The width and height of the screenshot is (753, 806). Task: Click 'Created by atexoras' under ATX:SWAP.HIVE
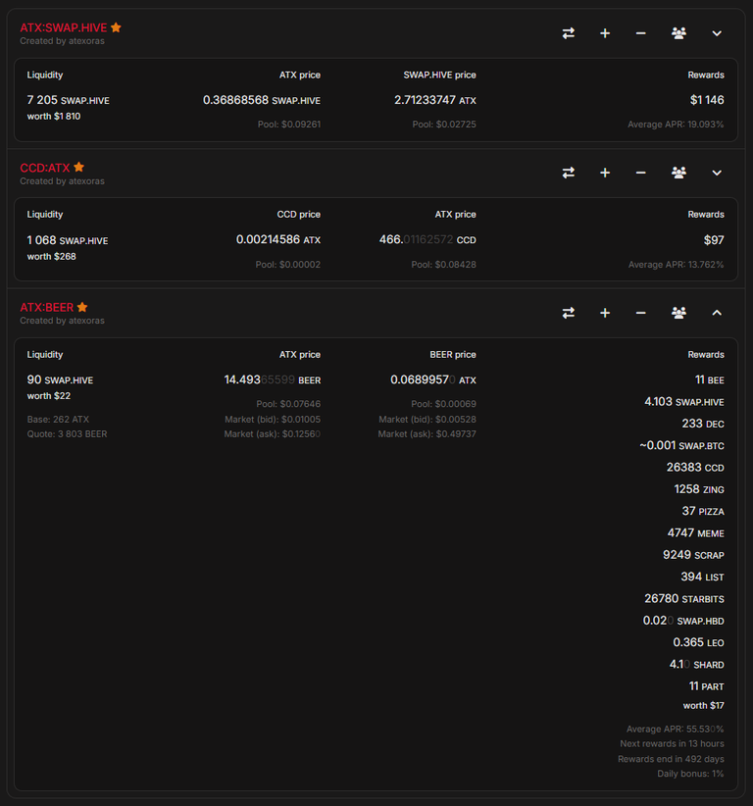point(62,41)
